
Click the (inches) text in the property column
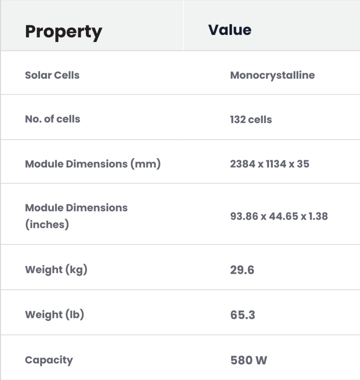47,225
